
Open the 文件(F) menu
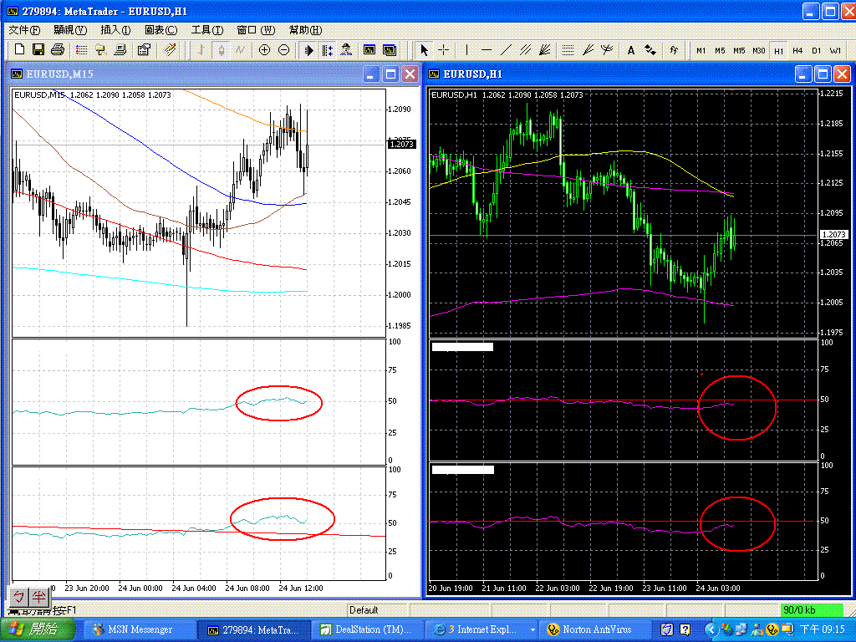pyautogui.click(x=24, y=30)
